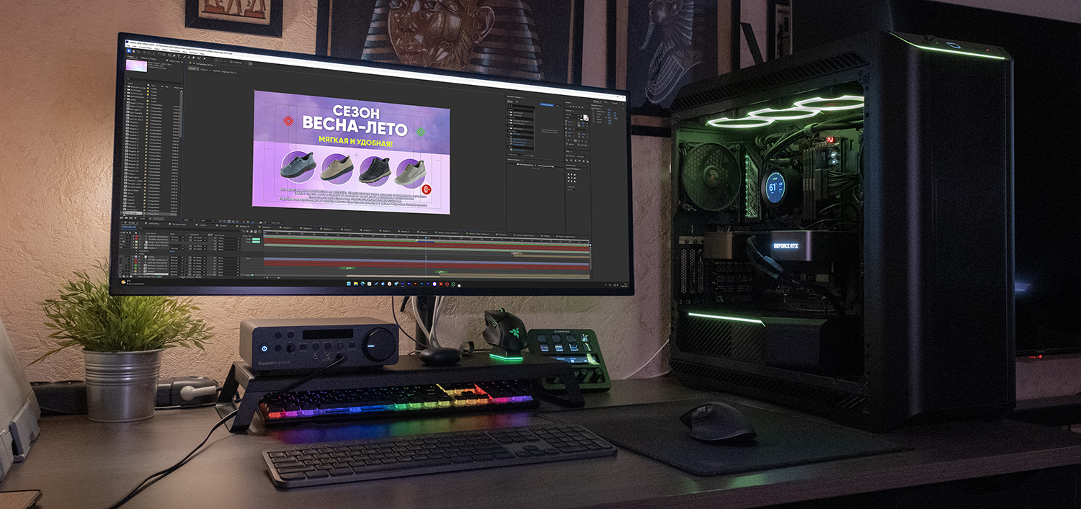Open the Full resolution dropdown under the viewer
The image size is (1081, 509).
click(x=208, y=220)
